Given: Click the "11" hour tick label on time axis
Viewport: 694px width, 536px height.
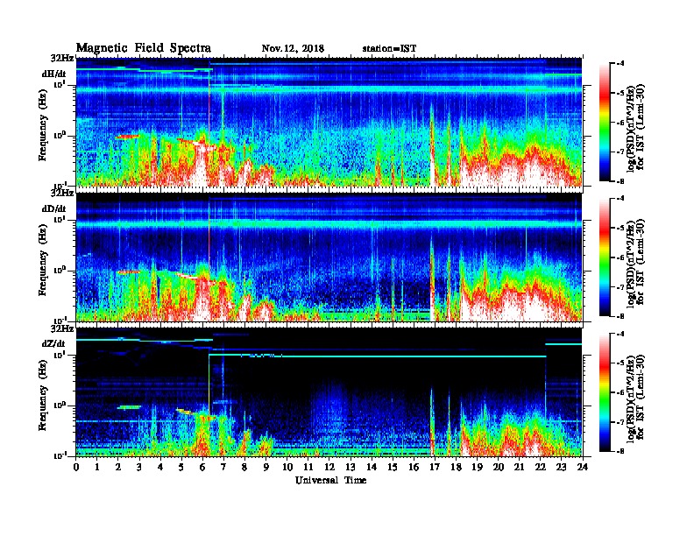Looking at the screenshot, I should tap(308, 467).
